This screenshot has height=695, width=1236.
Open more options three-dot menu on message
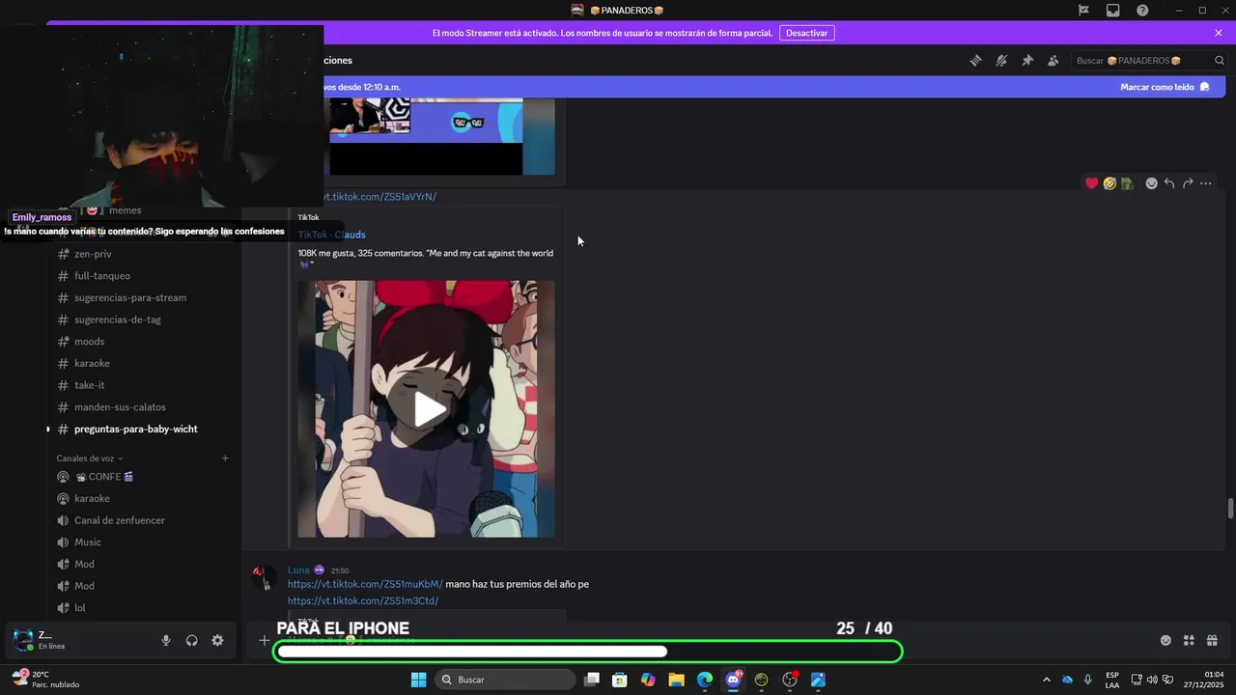point(1206,183)
